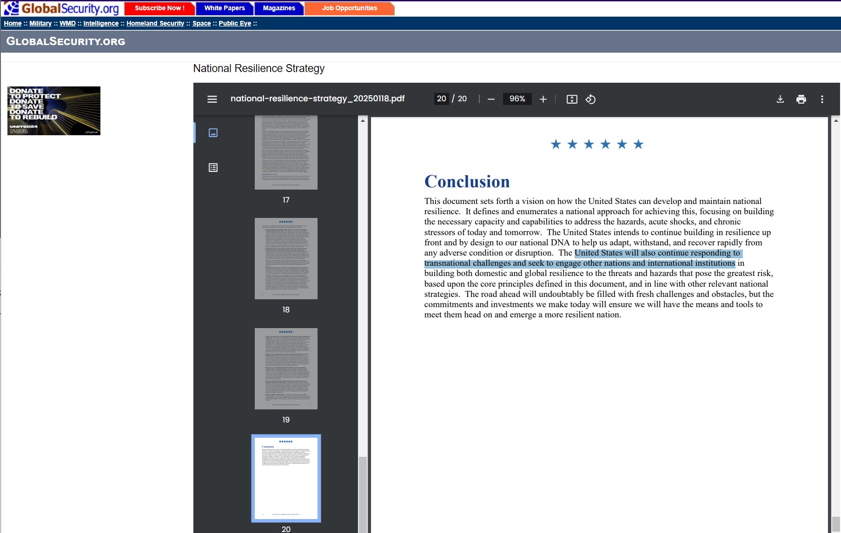This screenshot has width=841, height=533.
Task: Click the fit to page icon
Action: point(572,99)
